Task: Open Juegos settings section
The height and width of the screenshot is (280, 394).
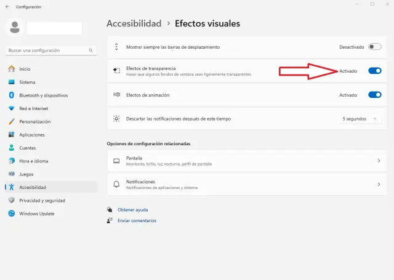Action: [x=28, y=174]
